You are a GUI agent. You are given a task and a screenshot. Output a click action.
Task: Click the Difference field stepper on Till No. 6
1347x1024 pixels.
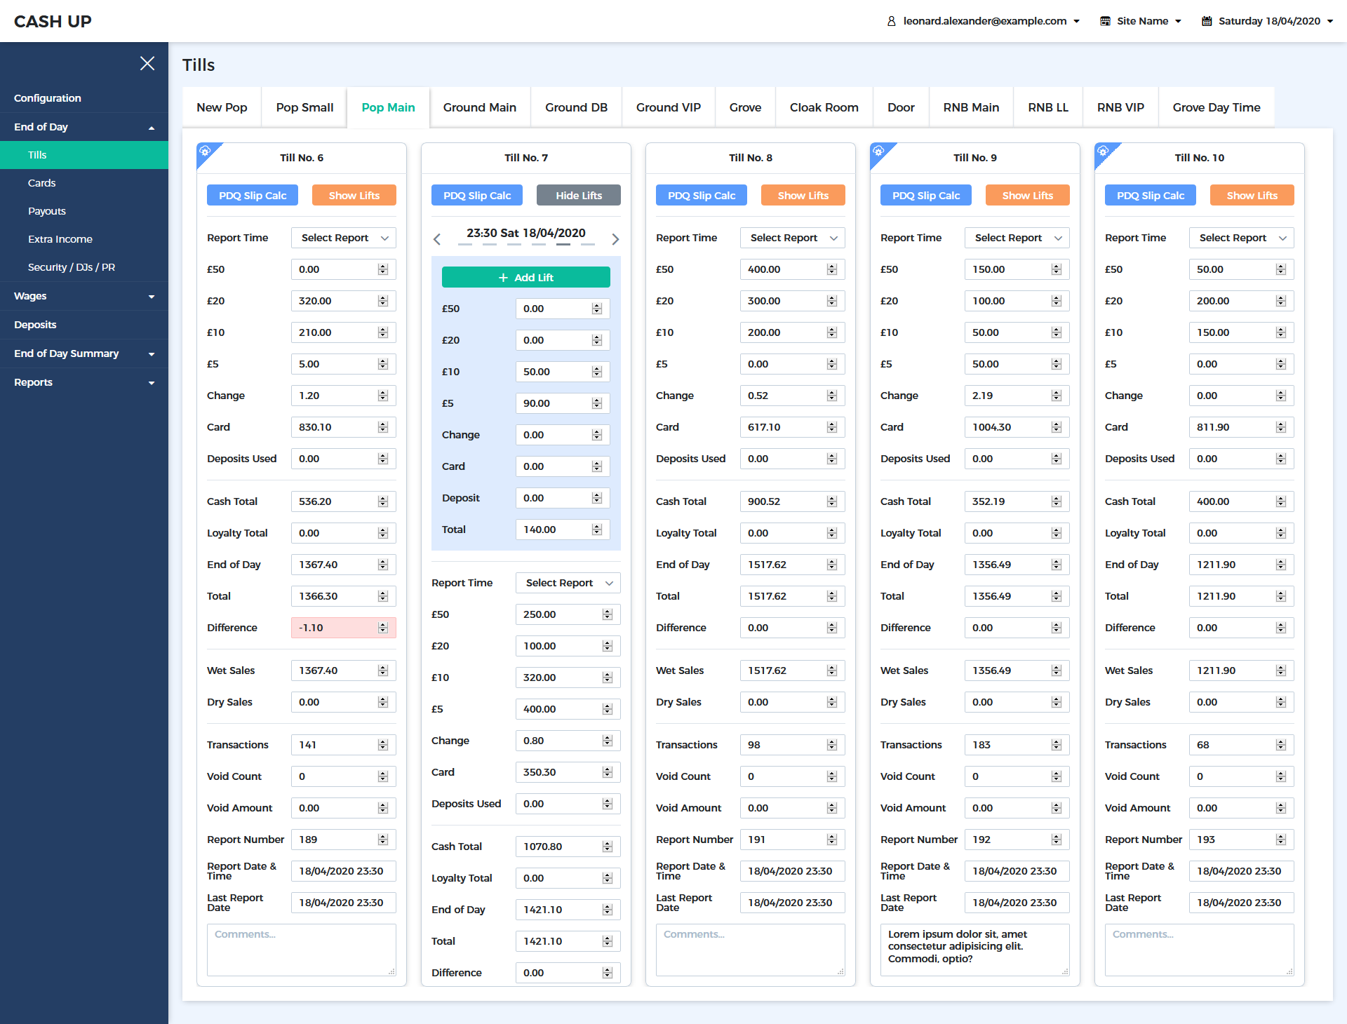tap(383, 628)
